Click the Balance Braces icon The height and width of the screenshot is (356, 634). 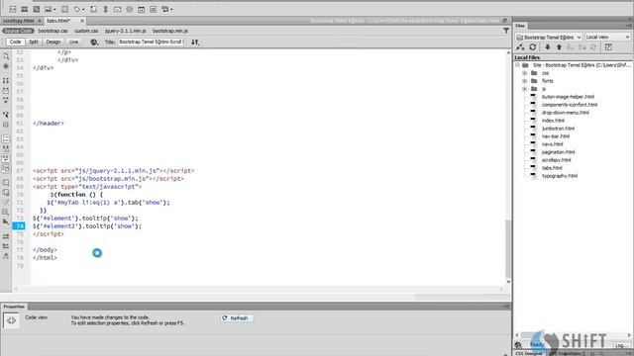click(6, 125)
